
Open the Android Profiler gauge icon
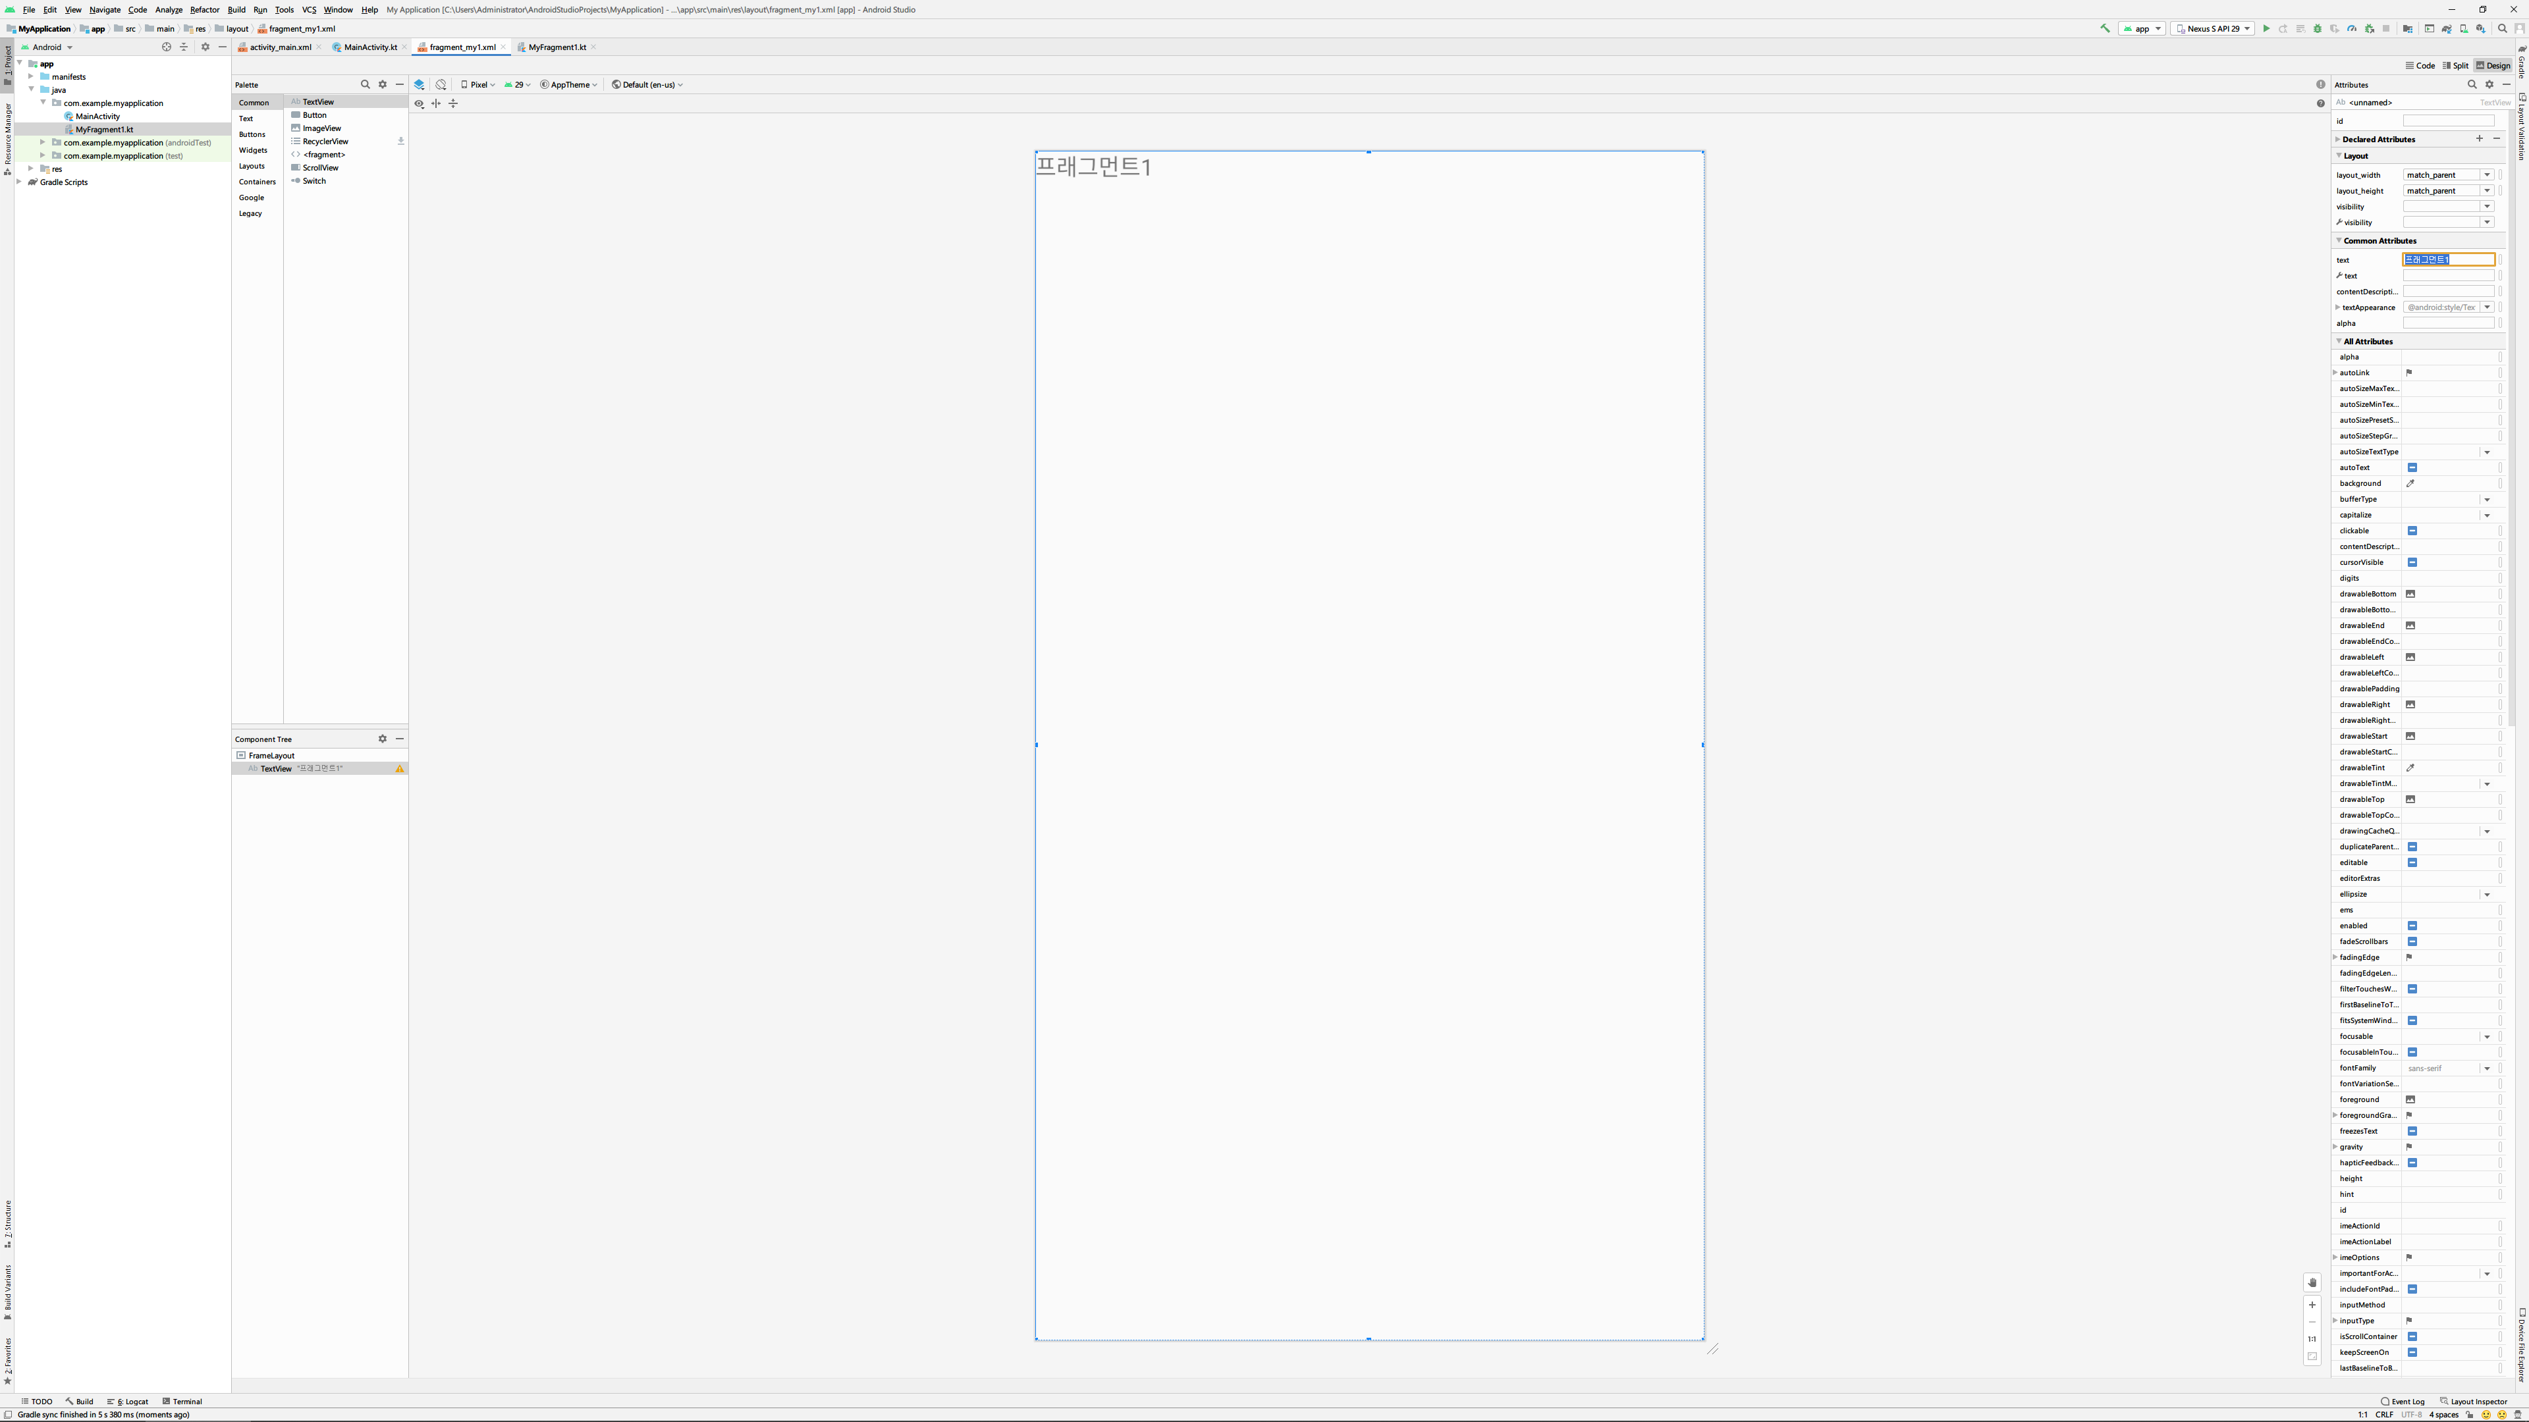click(x=2352, y=28)
